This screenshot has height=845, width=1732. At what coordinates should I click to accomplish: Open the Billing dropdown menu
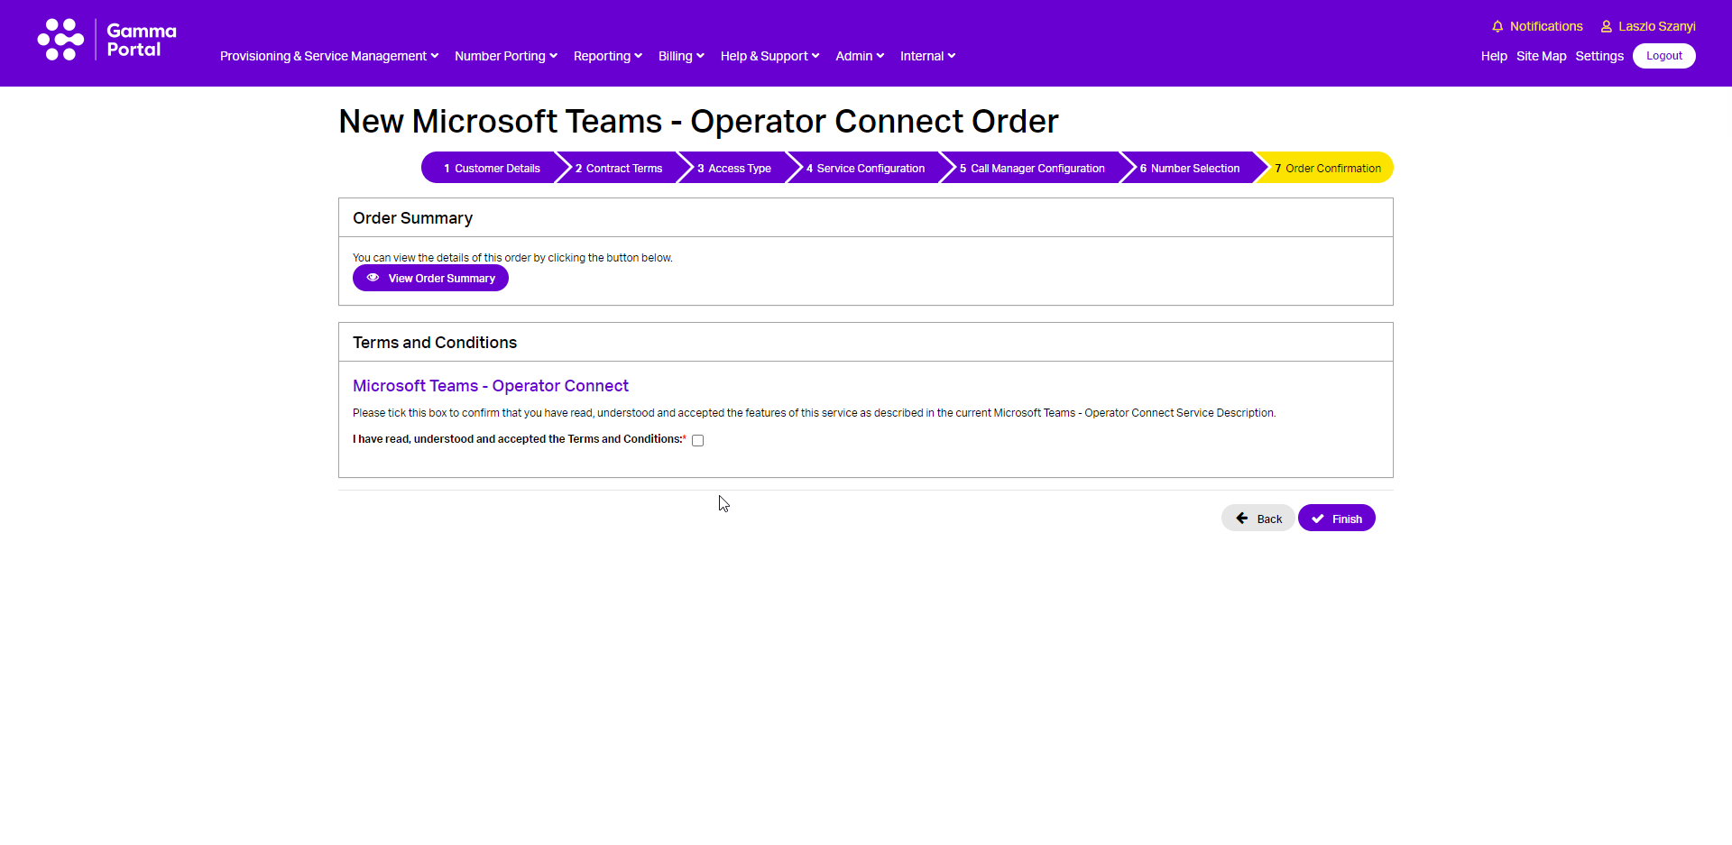pyautogui.click(x=681, y=56)
